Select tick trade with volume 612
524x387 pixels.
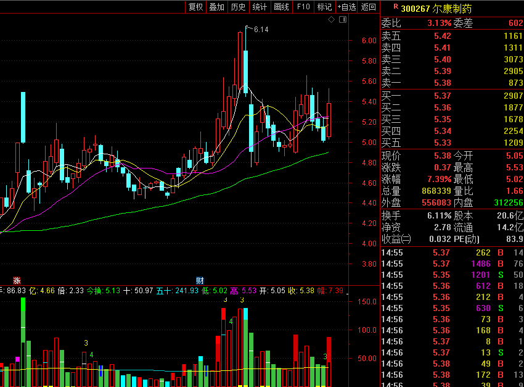click(x=483, y=286)
